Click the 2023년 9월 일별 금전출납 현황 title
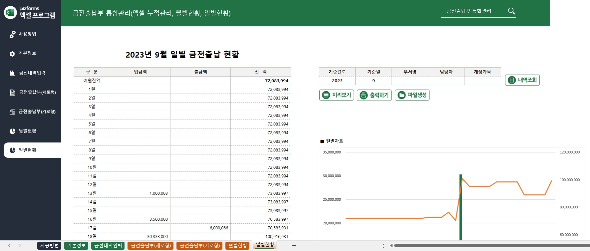Screen dimensions: 590x251 (x=182, y=55)
